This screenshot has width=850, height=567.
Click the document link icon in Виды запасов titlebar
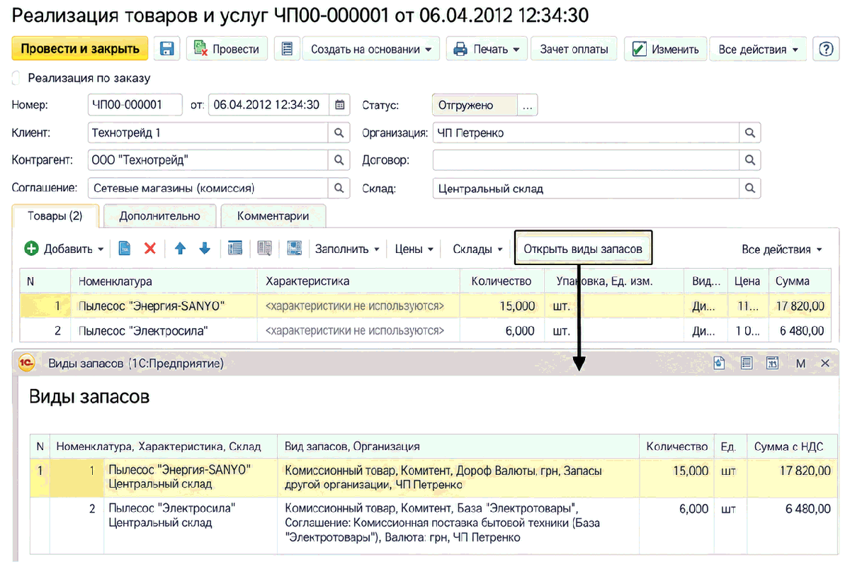click(x=720, y=363)
